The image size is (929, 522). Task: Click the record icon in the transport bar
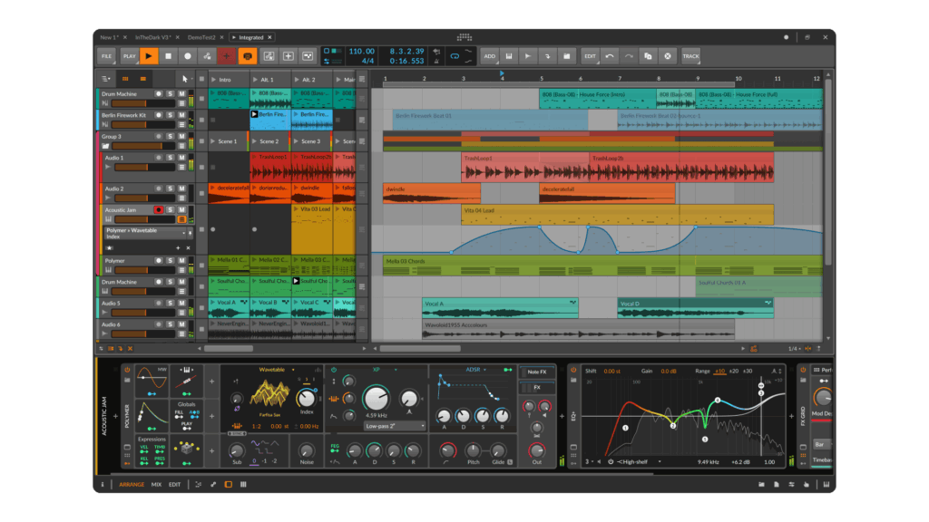tap(188, 56)
